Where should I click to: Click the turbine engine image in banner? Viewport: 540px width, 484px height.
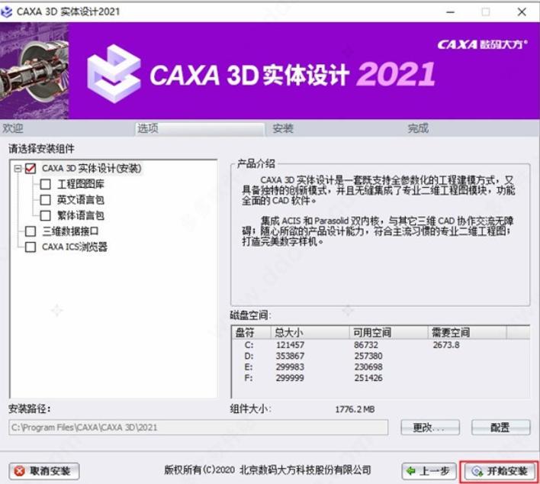pyautogui.click(x=34, y=71)
